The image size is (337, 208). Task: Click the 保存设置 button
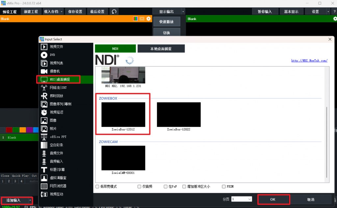pos(75,12)
